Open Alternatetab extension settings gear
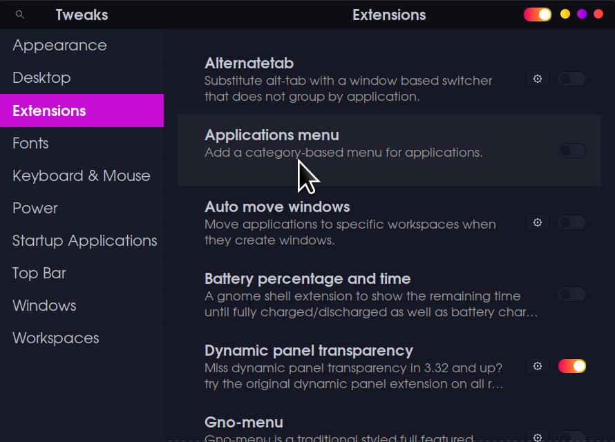 [538, 79]
